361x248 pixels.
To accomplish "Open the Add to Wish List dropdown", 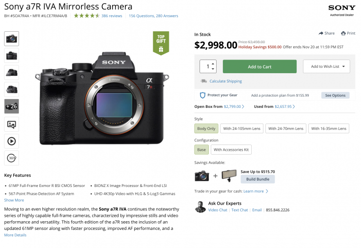I will pyautogui.click(x=326, y=66).
